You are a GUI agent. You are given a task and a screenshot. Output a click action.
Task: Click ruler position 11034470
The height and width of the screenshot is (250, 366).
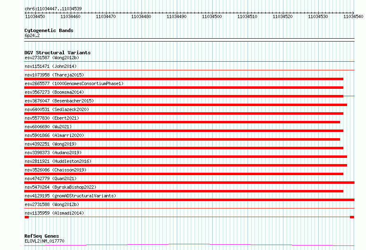coord(106,16)
